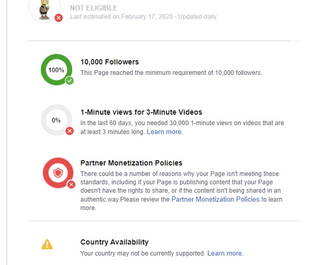Image resolution: width=324 pixels, height=265 pixels.
Task: Click the red X badge on 0% ring
Action: point(70,131)
